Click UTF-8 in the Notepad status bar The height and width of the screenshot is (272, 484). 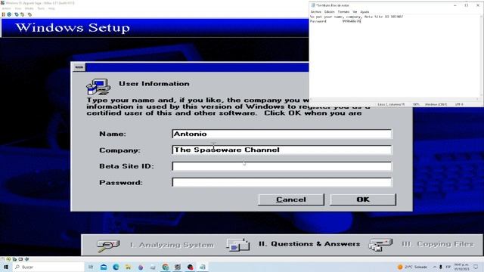coord(459,104)
